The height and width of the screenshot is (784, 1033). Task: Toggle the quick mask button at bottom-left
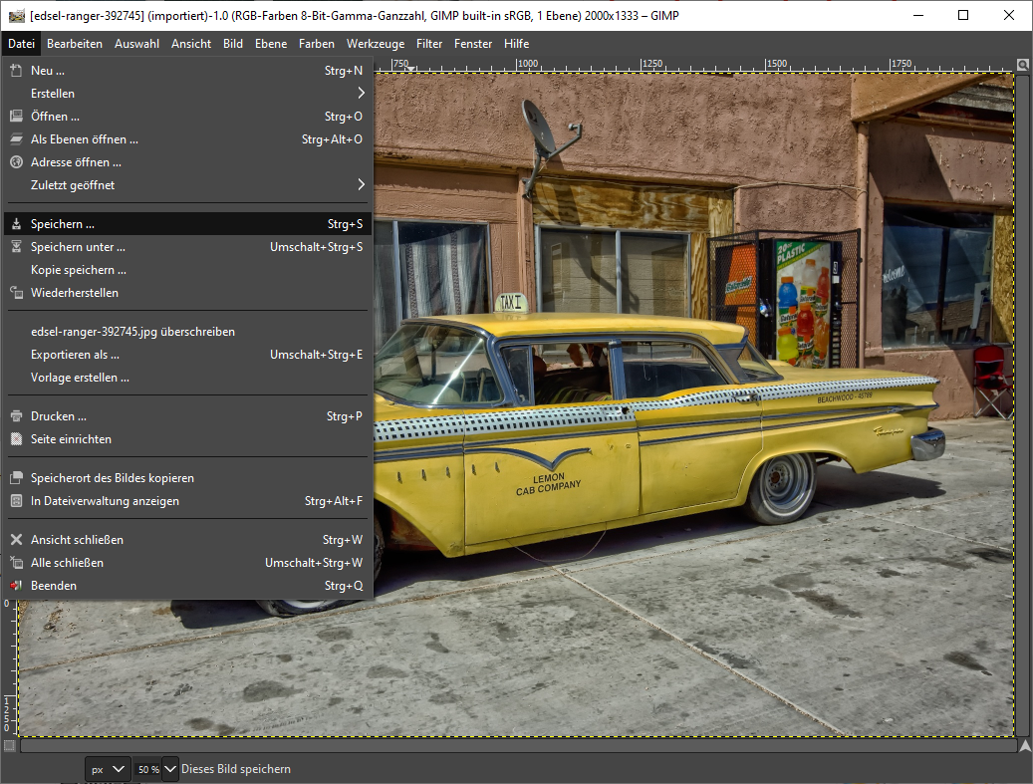pyautogui.click(x=9, y=745)
